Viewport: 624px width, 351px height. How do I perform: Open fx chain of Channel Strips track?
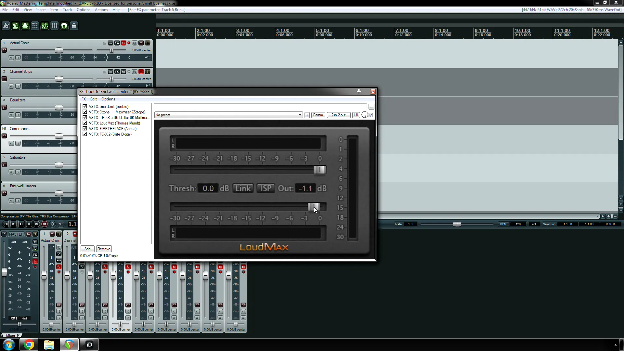pyautogui.click(x=123, y=71)
